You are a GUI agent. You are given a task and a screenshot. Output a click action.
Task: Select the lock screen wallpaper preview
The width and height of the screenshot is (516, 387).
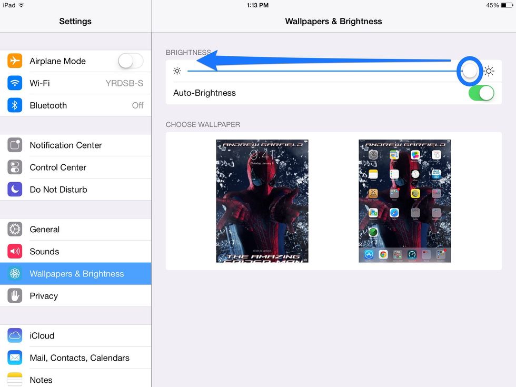(262, 201)
